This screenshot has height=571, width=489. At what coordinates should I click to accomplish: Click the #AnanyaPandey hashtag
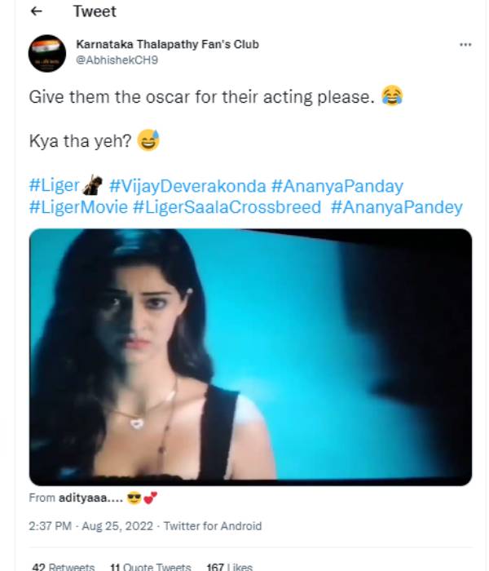point(396,207)
